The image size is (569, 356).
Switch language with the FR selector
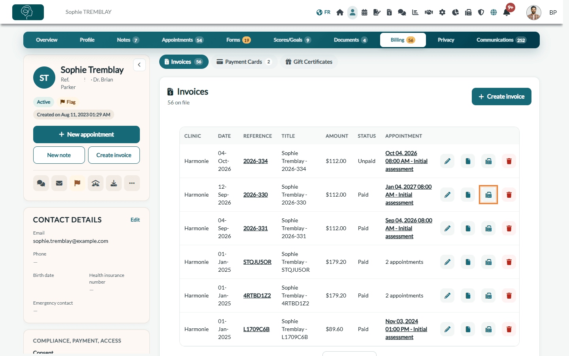(323, 12)
